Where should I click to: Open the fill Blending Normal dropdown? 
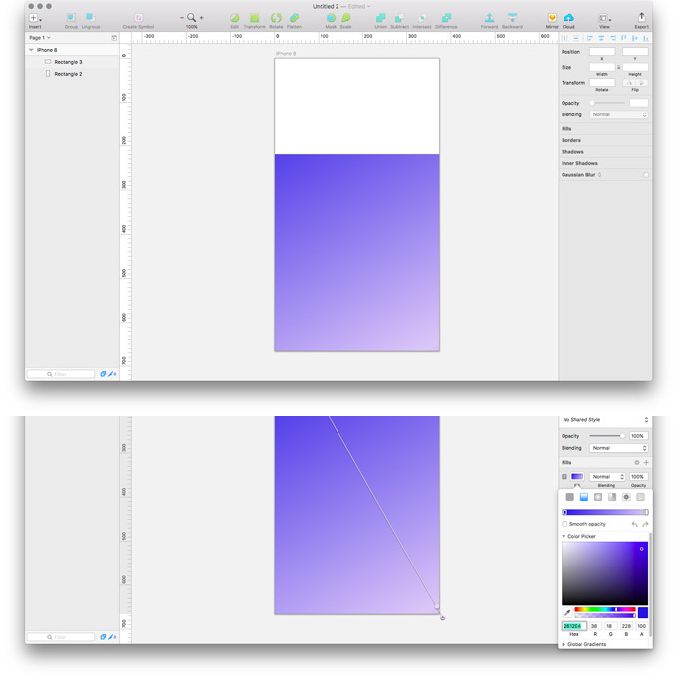[607, 476]
